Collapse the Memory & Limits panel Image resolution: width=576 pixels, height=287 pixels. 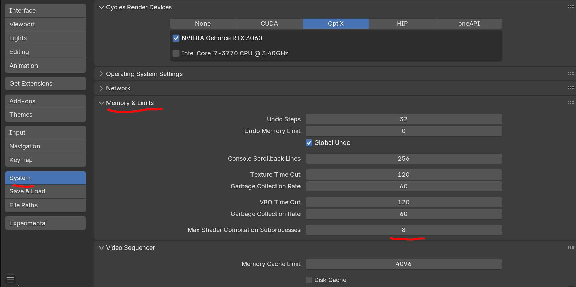(101, 103)
